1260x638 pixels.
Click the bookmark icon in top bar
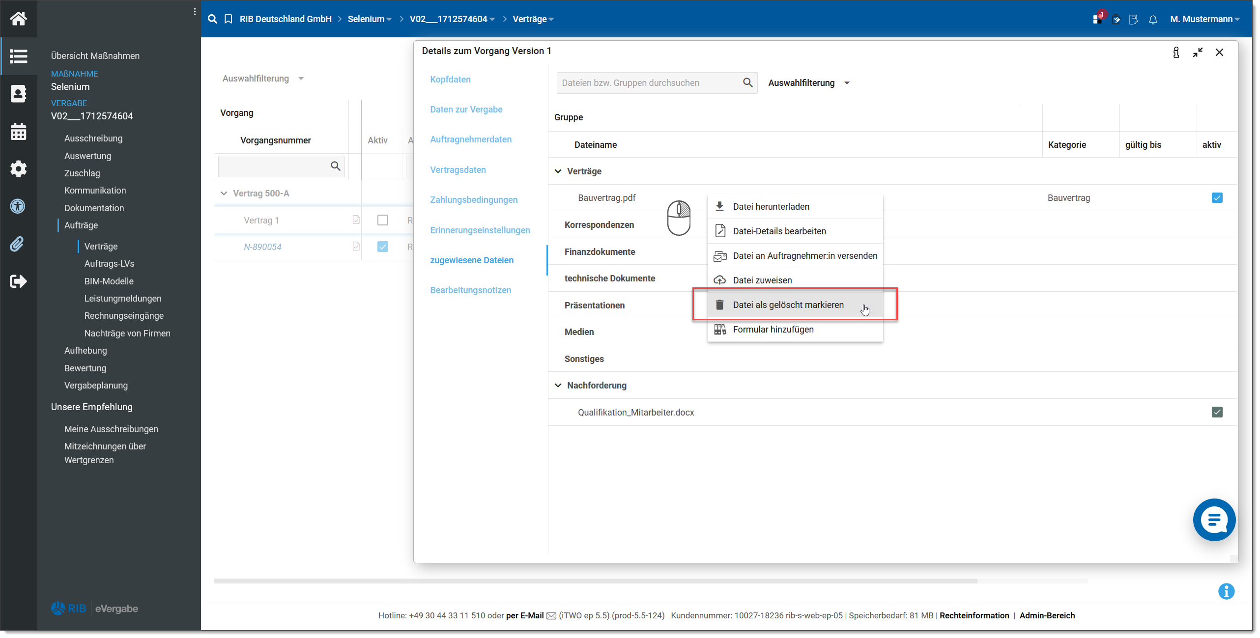click(228, 19)
